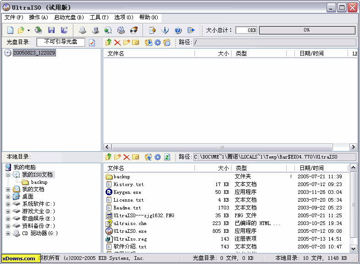Click the disc pane horizontal scrollbar thumb
The image size is (360, 264).
222,147
